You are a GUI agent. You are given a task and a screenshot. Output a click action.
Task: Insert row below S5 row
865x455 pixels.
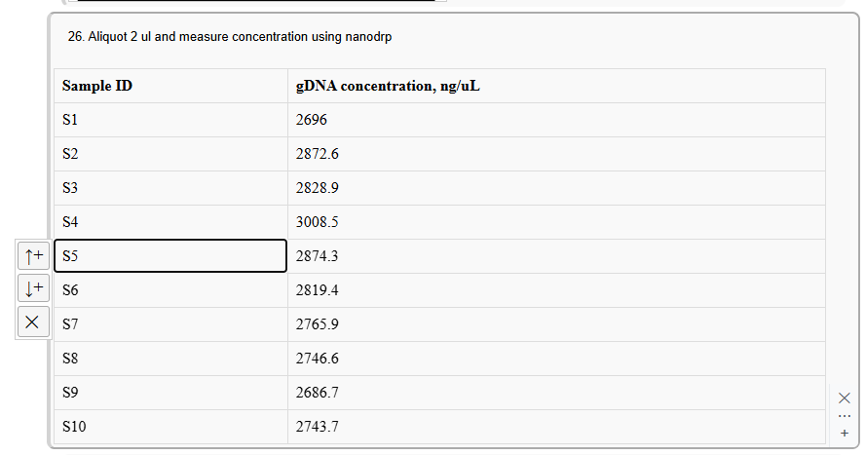pos(34,288)
